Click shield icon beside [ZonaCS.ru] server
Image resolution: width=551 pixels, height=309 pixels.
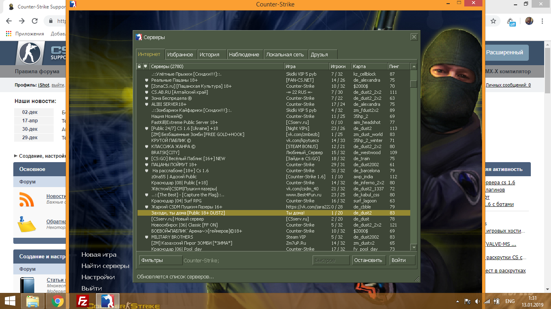[x=147, y=86]
